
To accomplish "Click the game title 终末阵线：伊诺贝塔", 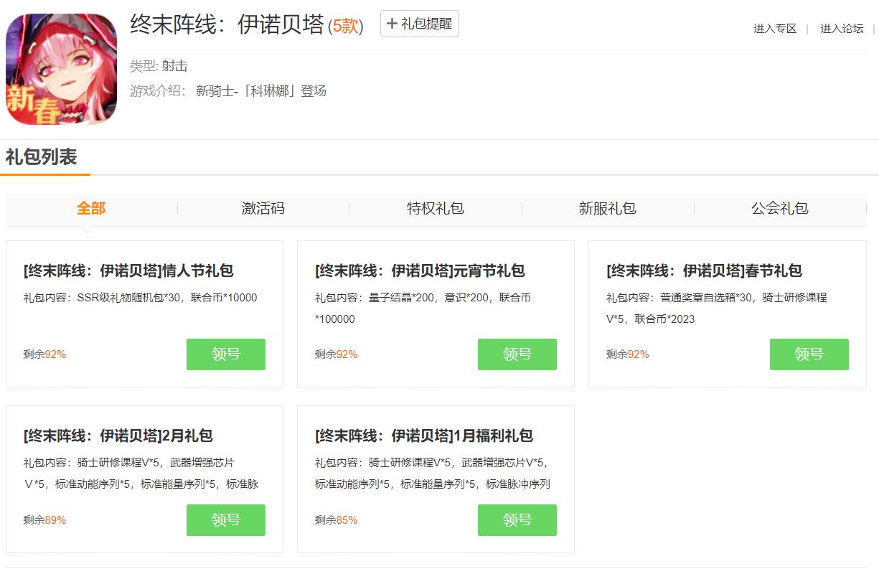I will point(227,25).
